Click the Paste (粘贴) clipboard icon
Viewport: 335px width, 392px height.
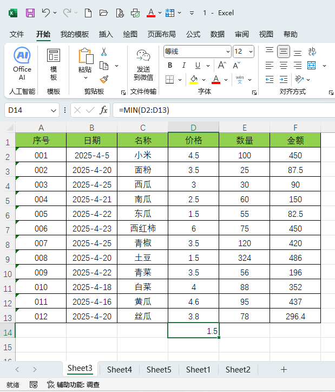click(86, 56)
